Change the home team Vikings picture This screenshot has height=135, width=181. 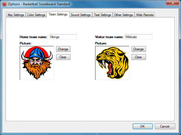click(x=63, y=49)
